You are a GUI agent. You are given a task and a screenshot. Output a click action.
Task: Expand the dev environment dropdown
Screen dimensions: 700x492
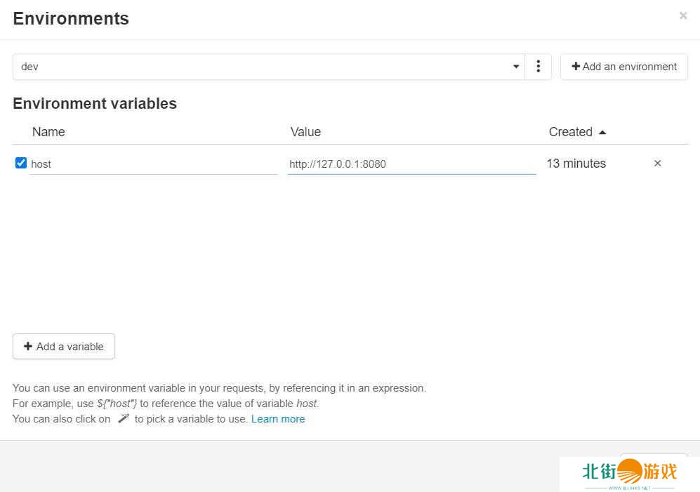pos(268,67)
